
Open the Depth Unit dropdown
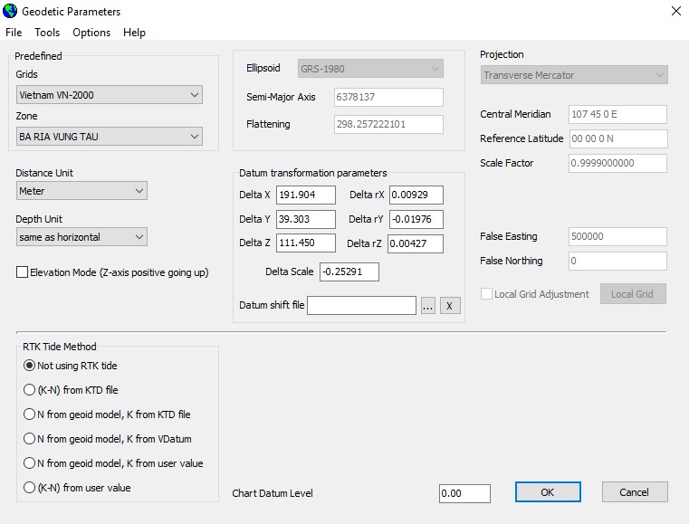[81, 237]
